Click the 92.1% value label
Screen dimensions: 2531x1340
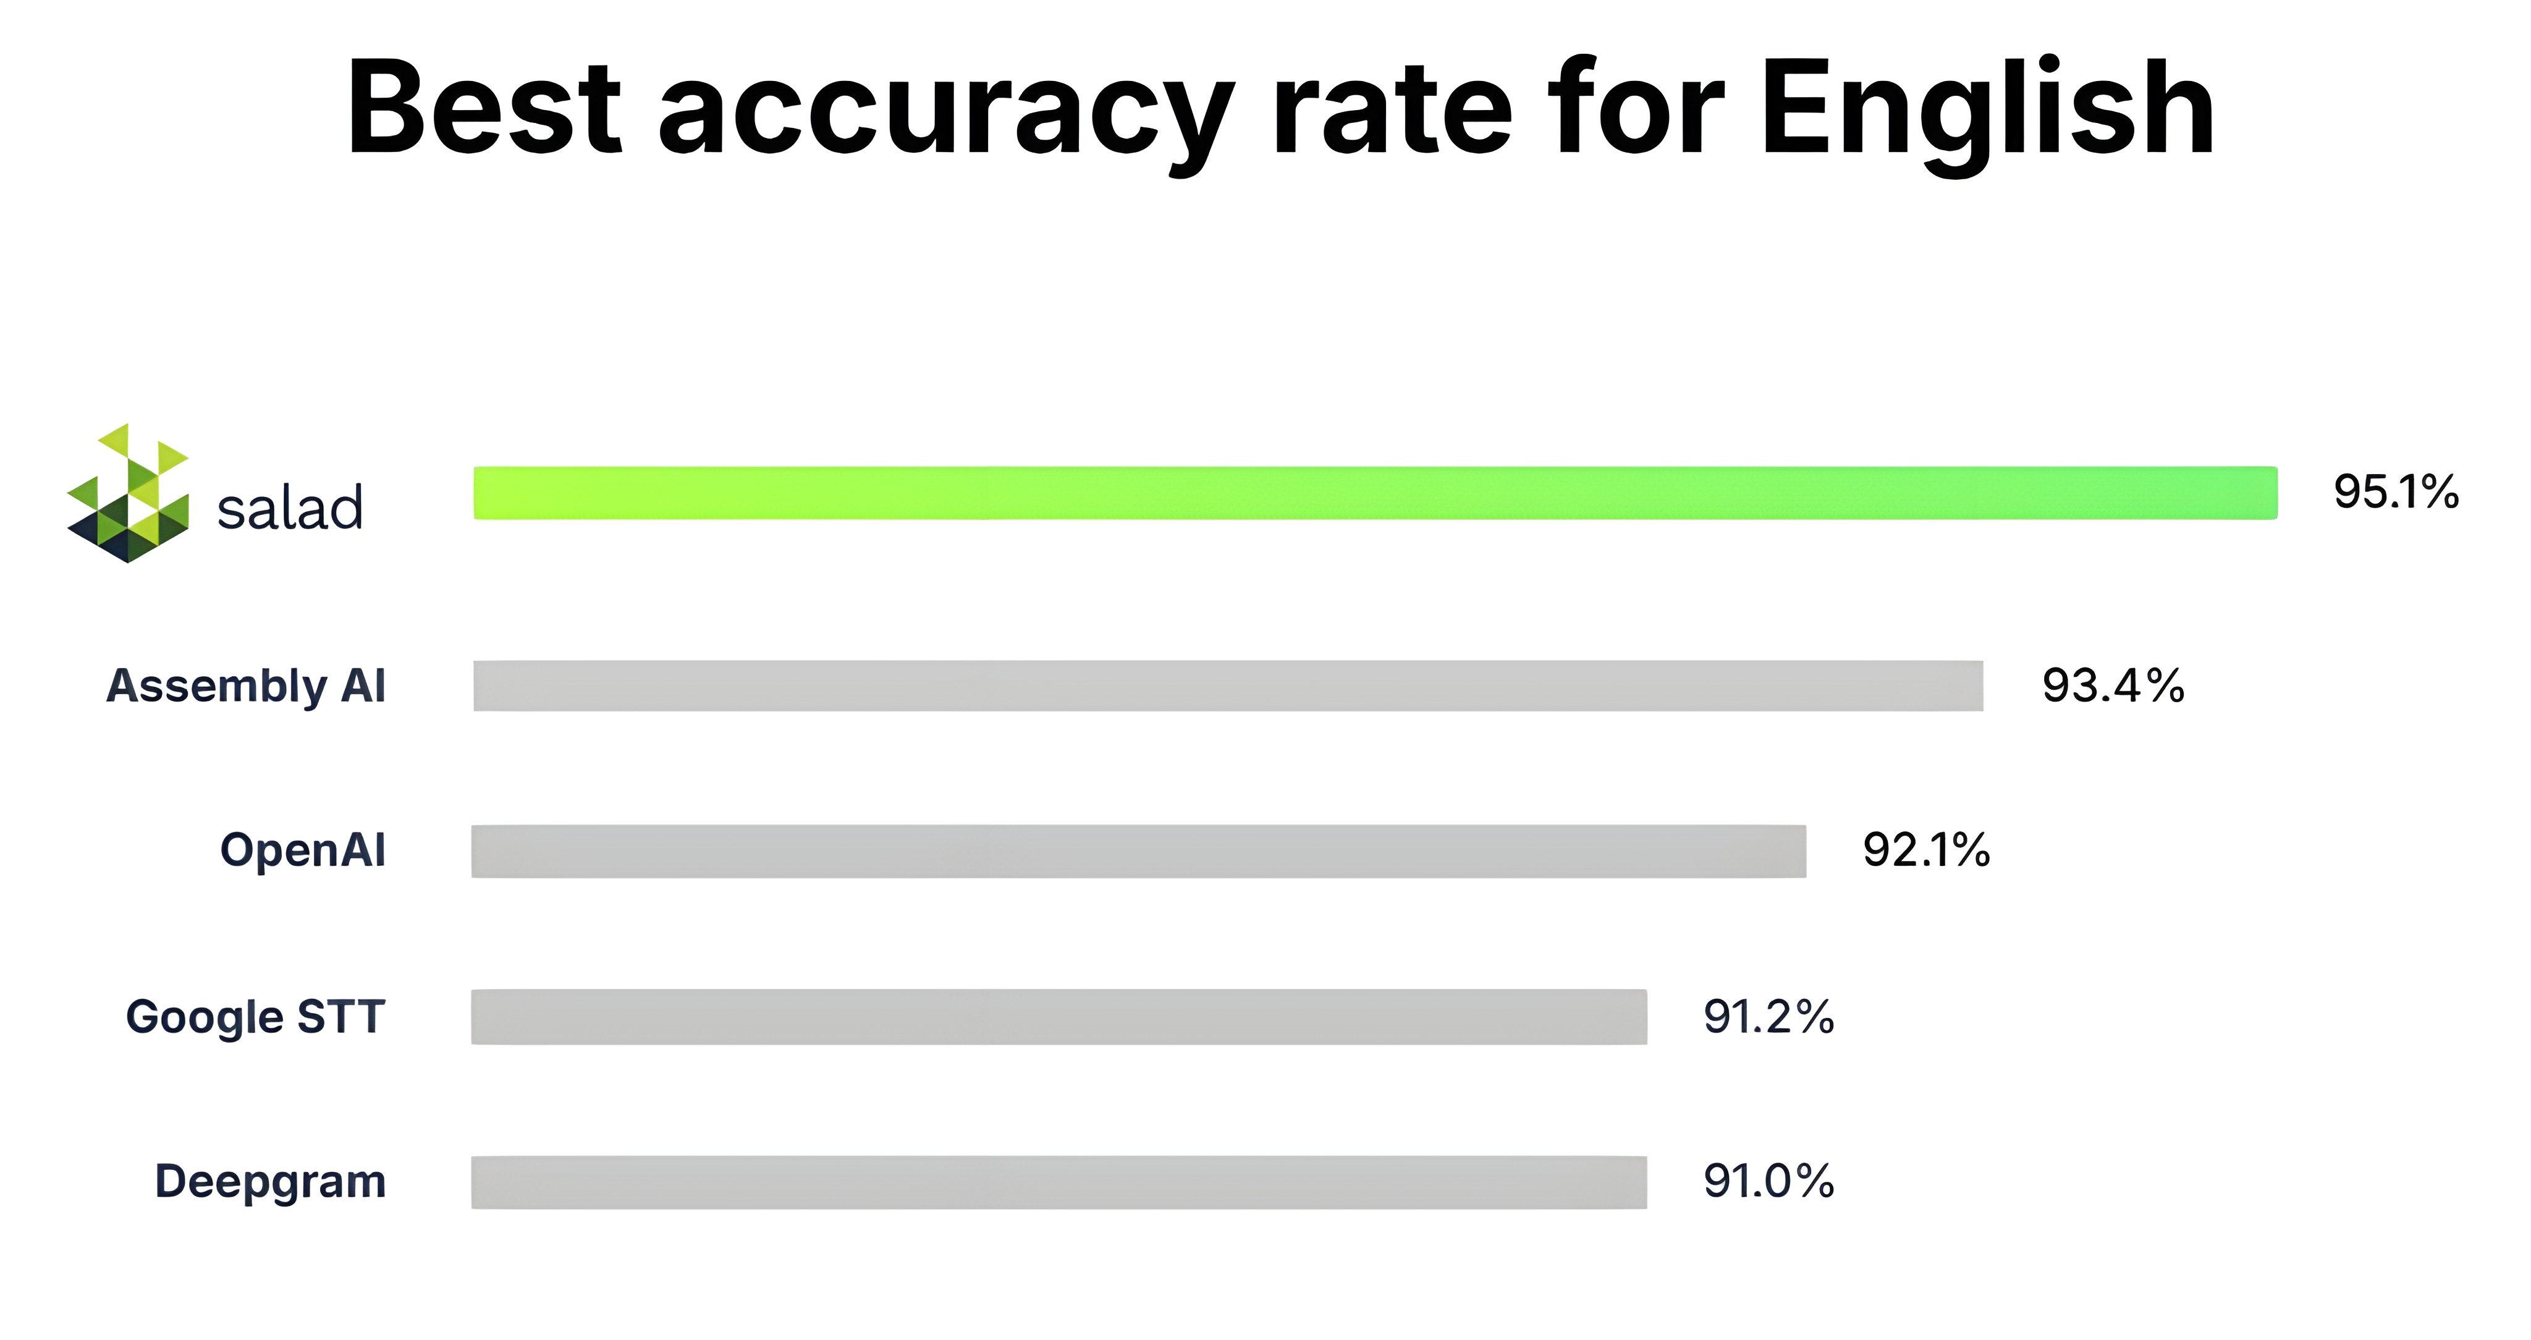pos(1927,849)
